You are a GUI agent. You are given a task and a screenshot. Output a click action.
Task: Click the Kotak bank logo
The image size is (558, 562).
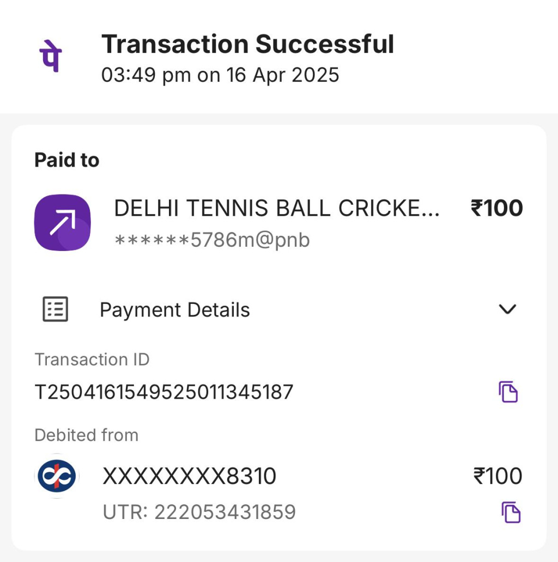click(x=57, y=477)
